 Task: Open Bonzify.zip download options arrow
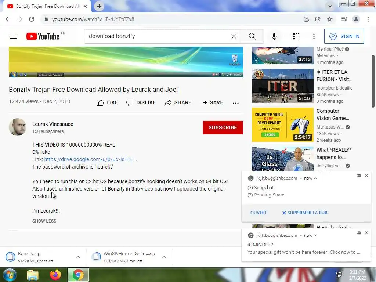pos(78,257)
